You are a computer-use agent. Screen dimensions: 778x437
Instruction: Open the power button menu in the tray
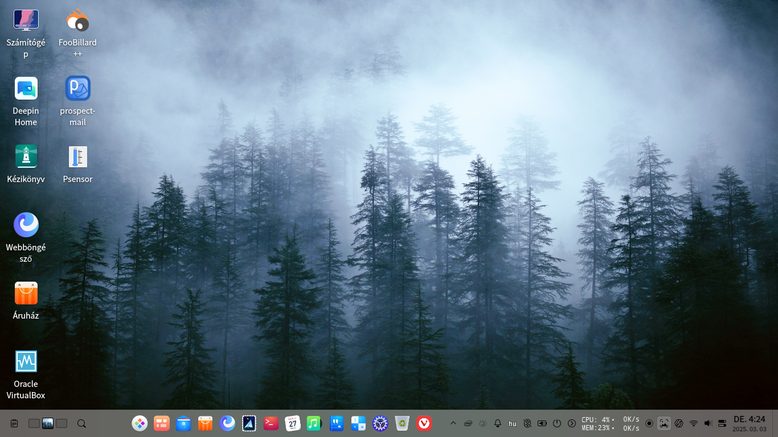click(x=557, y=423)
